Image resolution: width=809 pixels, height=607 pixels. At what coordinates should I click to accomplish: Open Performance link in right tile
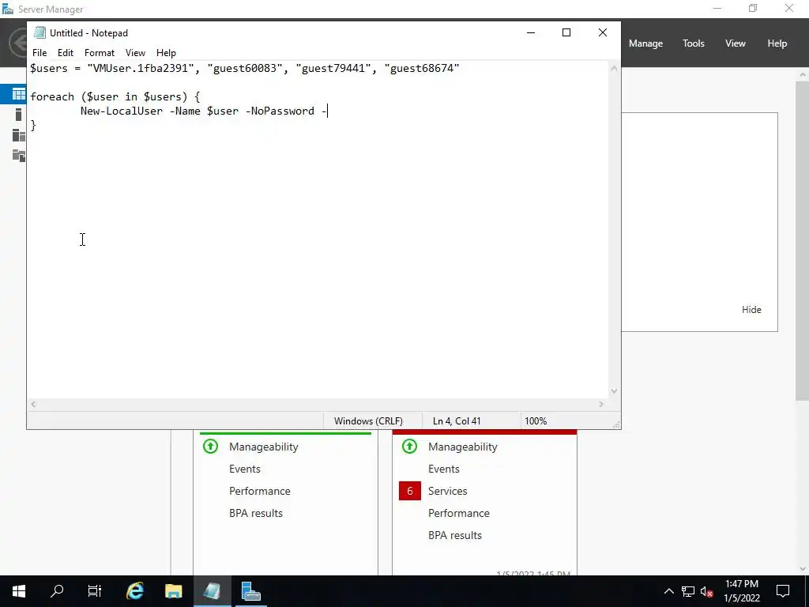pos(459,513)
